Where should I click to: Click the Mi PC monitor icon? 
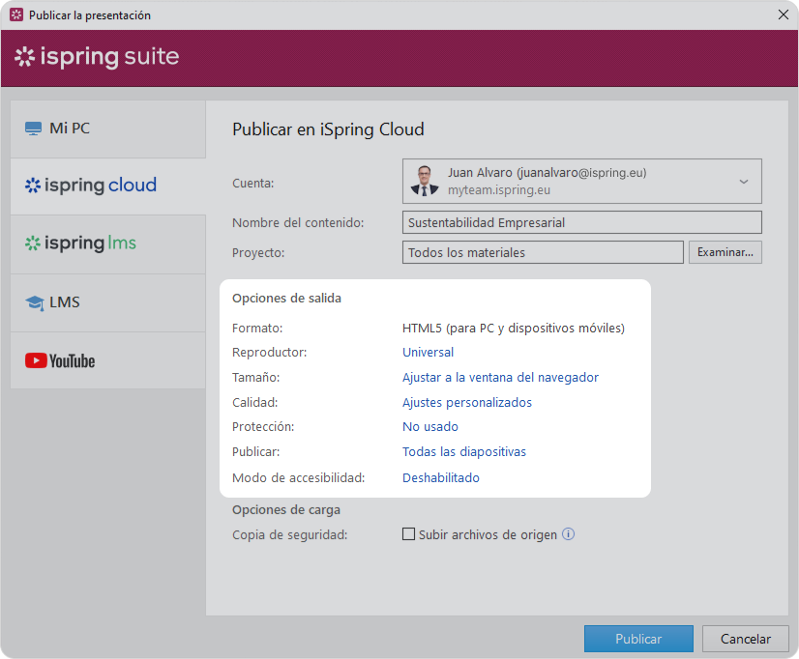click(34, 129)
